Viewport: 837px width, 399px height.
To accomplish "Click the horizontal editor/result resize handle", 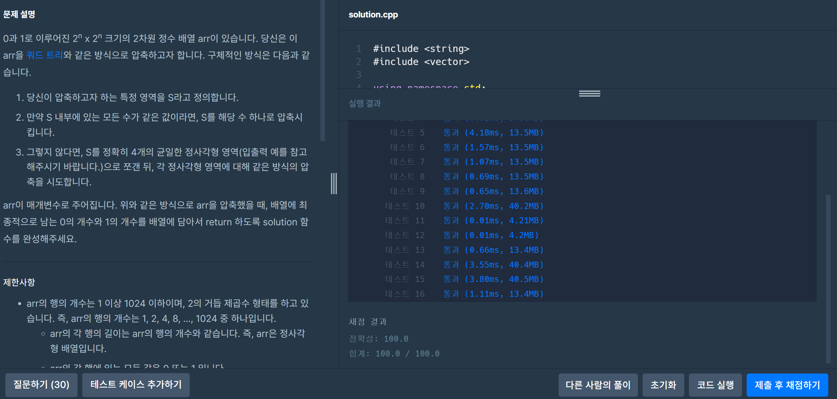I will pyautogui.click(x=589, y=94).
